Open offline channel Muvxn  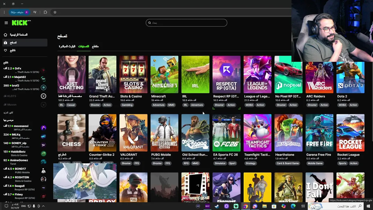[x=25, y=104]
